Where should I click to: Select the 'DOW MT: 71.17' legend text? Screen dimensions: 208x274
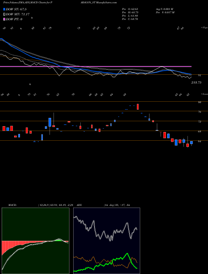tap(18, 14)
